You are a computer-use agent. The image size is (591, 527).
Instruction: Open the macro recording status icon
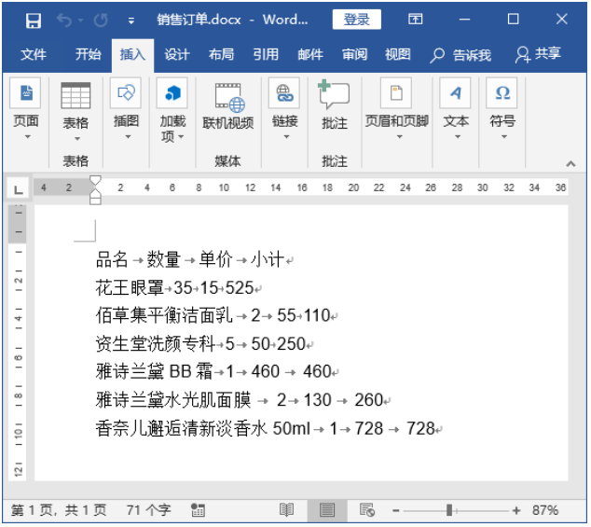(198, 510)
